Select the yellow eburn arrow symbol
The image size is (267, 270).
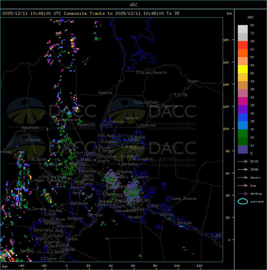(x=243, y=177)
